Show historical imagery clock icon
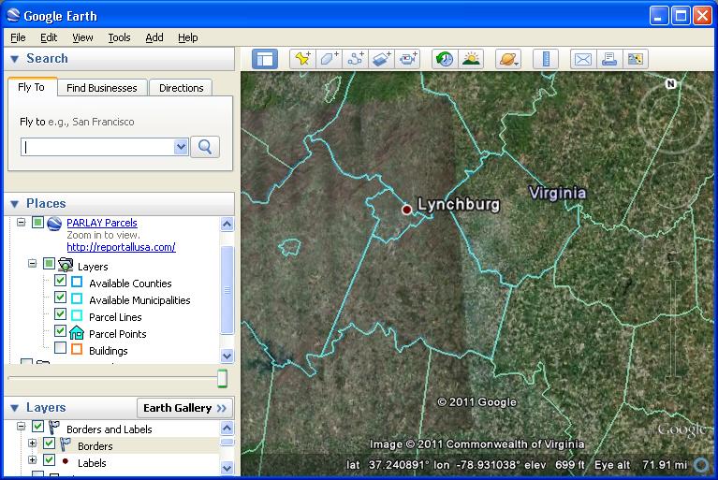 (445, 59)
